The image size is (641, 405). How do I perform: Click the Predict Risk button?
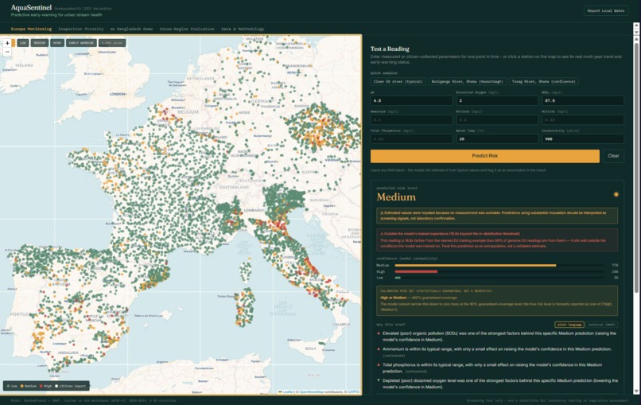[485, 156]
